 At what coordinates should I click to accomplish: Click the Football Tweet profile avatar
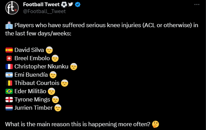(12, 8)
